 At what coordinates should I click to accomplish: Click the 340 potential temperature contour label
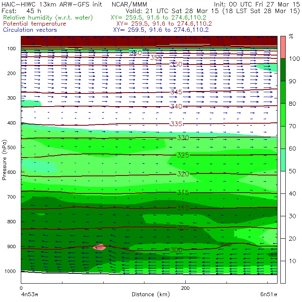(176, 107)
